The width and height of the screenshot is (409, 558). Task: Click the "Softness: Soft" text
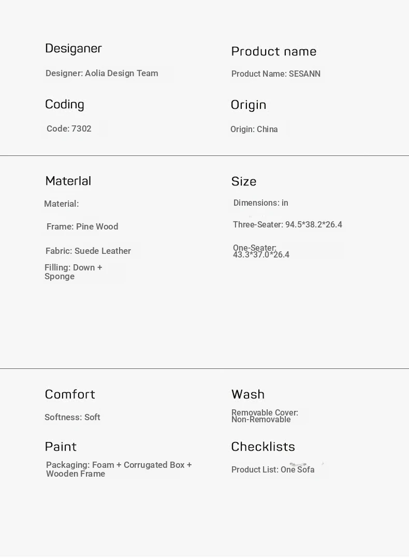click(72, 417)
